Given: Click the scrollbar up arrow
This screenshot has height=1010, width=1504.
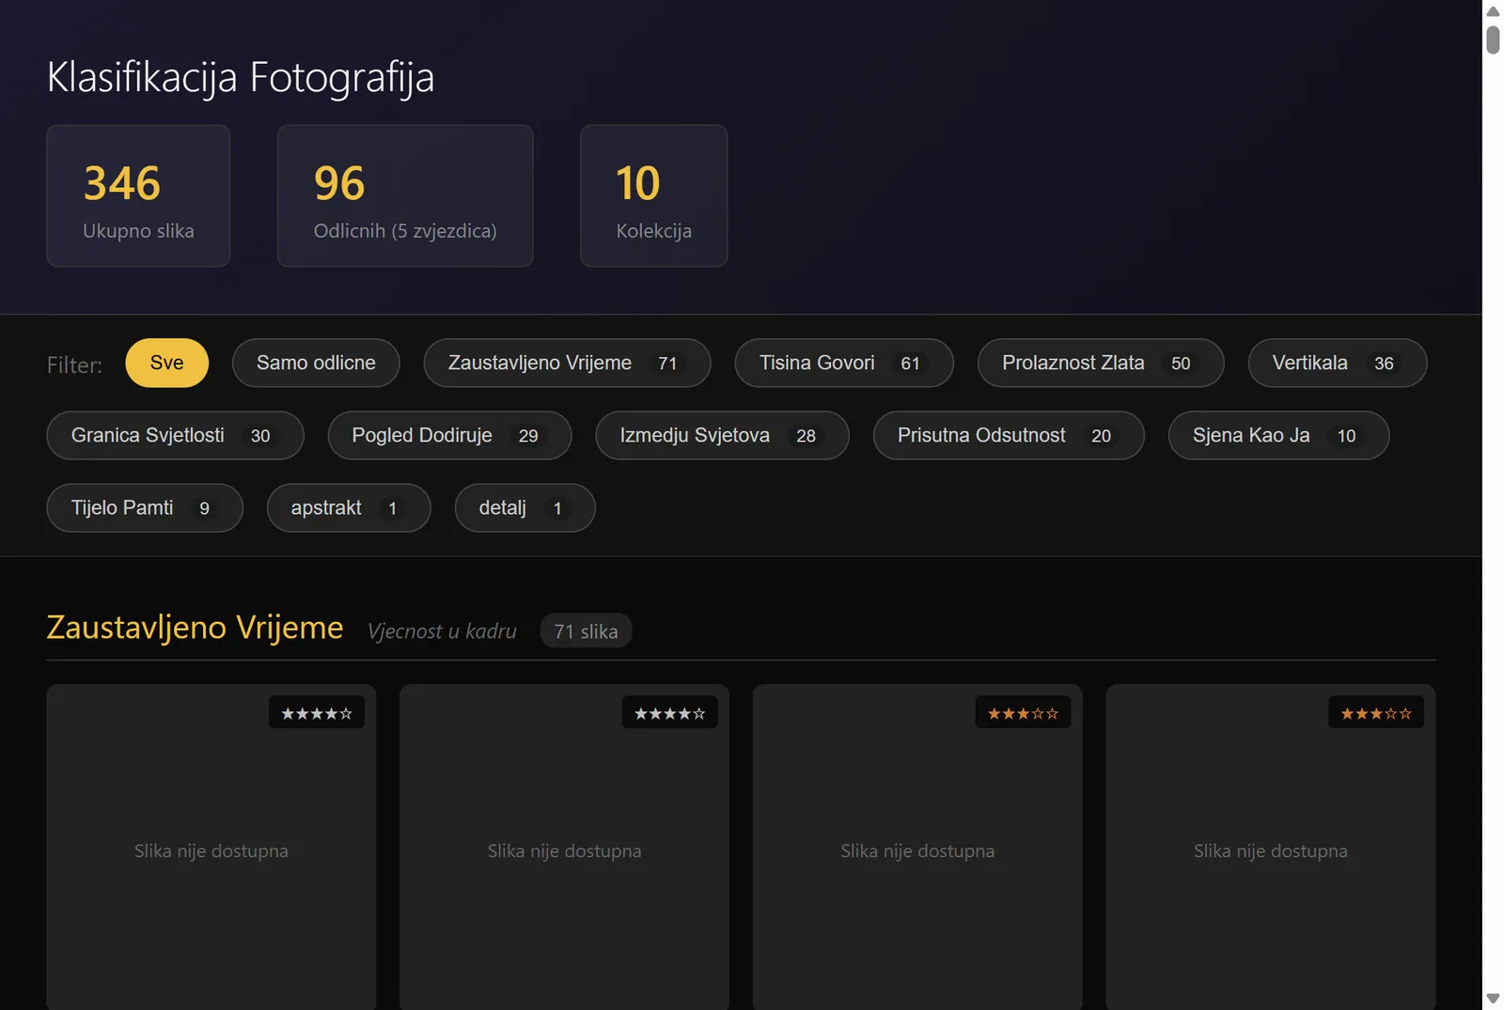Looking at the screenshot, I should point(1493,11).
